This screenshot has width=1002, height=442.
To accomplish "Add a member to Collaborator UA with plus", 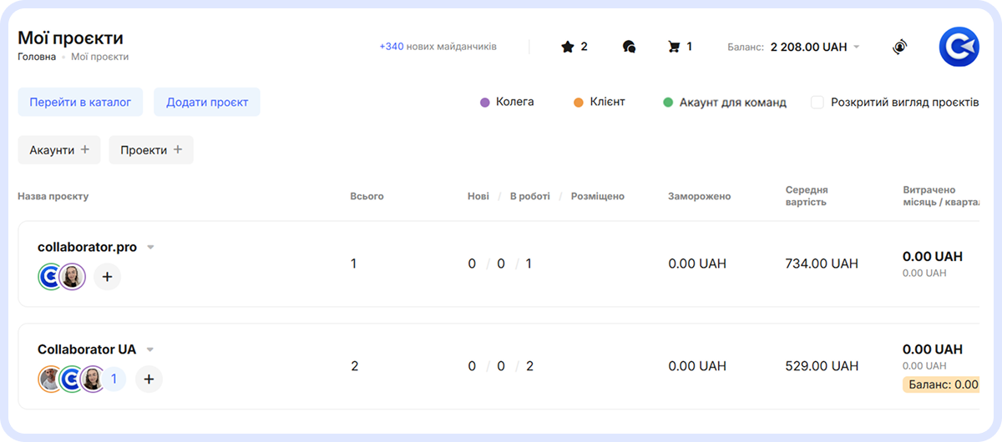I will pyautogui.click(x=149, y=379).
